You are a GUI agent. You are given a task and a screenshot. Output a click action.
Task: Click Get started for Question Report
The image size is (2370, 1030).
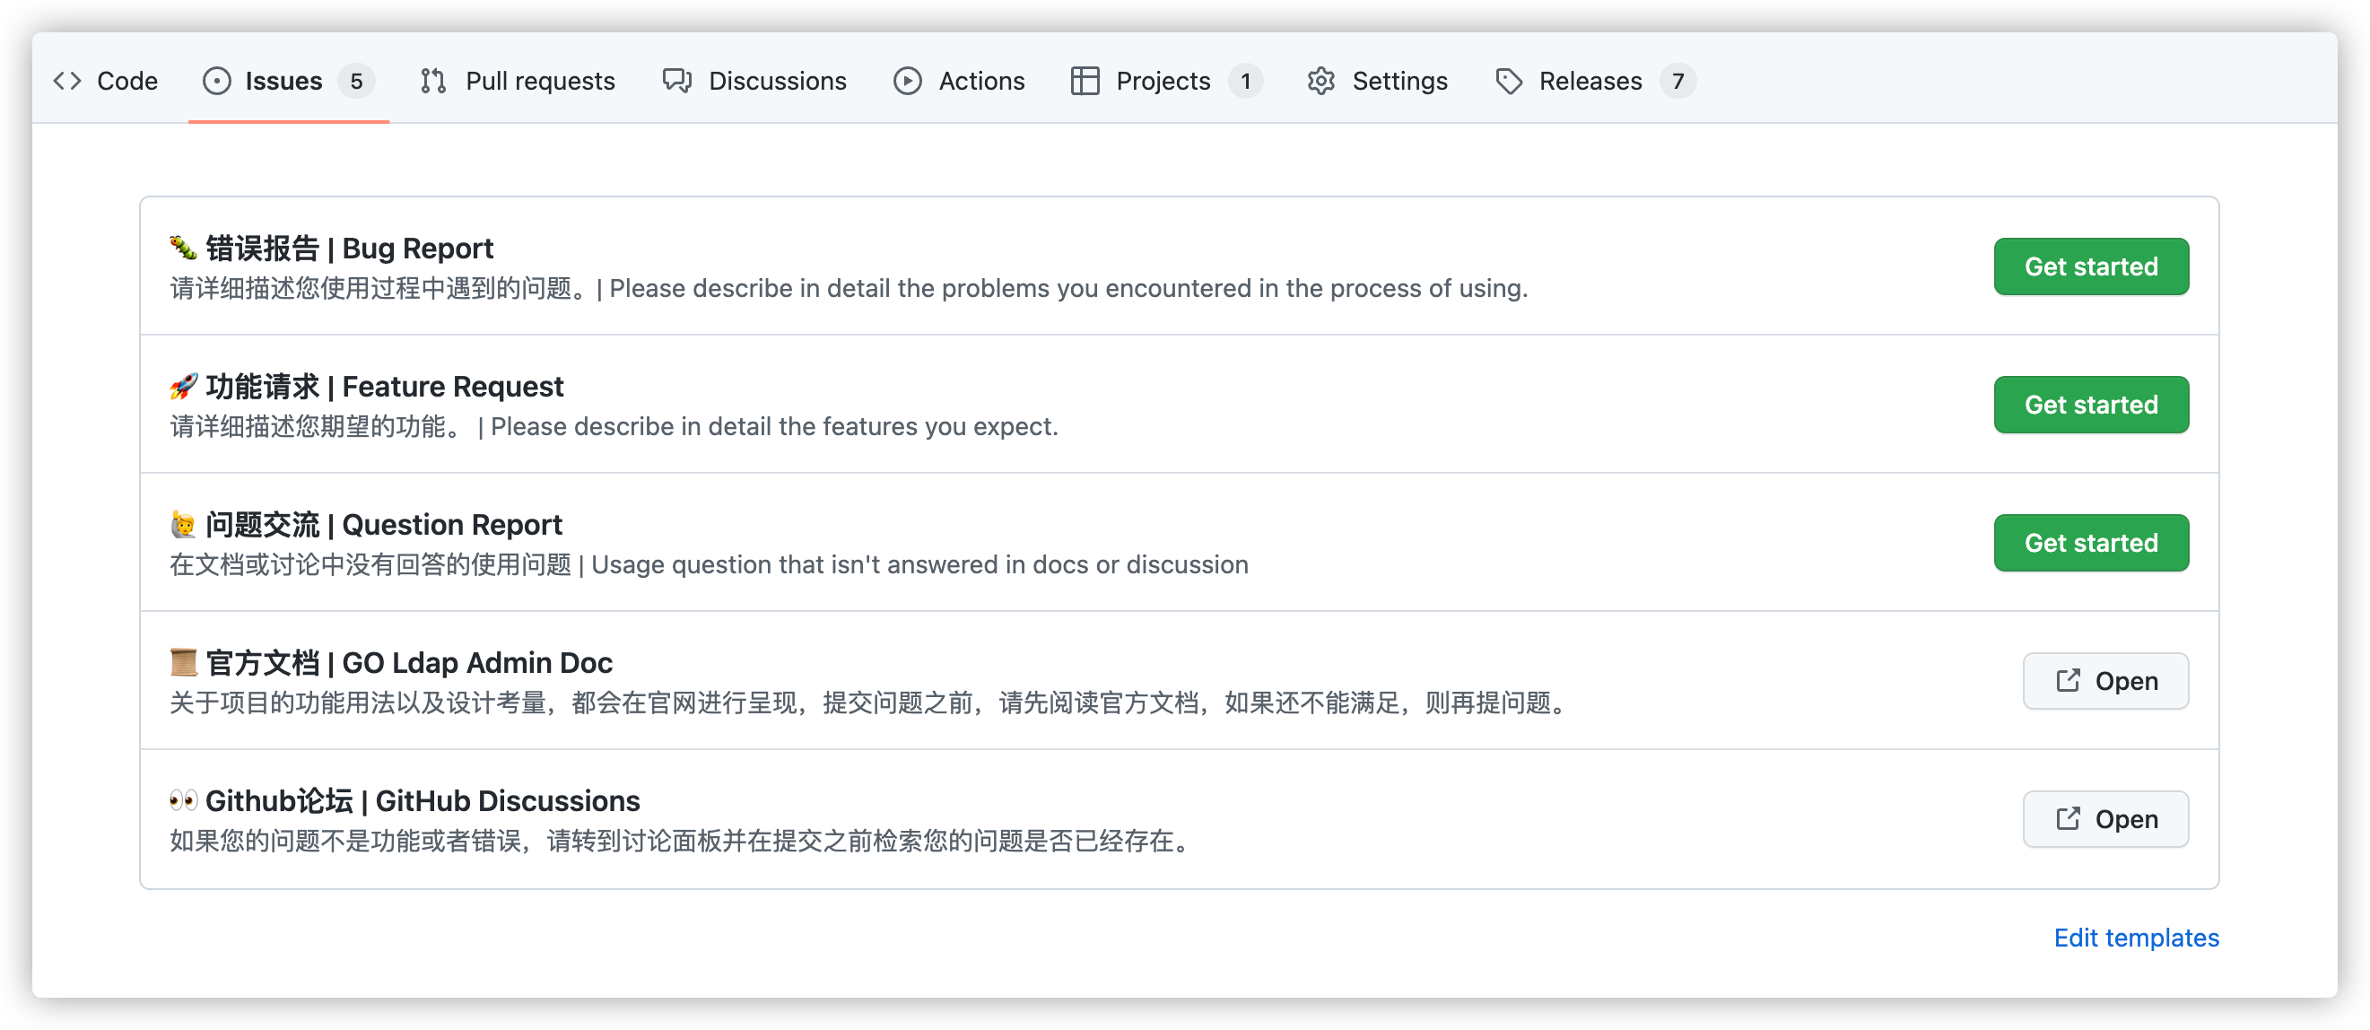point(2091,542)
